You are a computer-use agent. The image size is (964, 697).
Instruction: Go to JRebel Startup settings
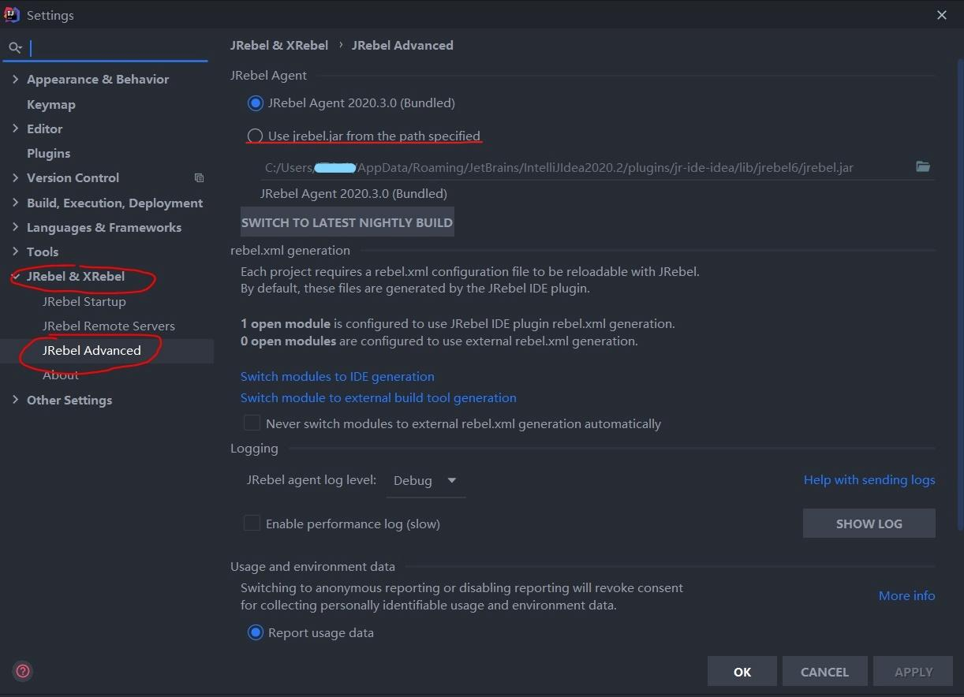84,301
